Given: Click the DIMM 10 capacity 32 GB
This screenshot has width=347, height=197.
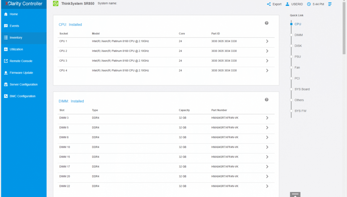Looking at the screenshot, I should click(x=183, y=147).
